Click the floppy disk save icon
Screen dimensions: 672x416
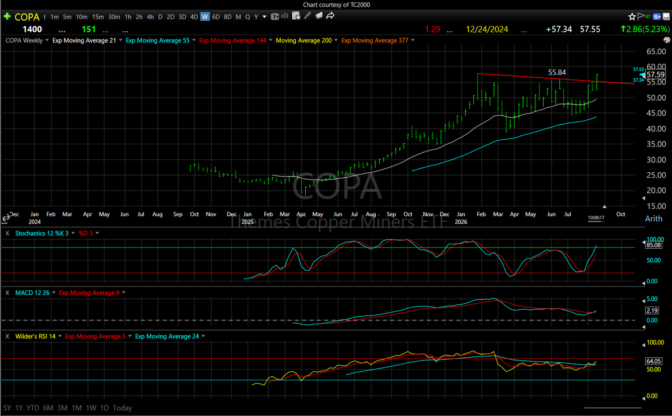(666, 17)
